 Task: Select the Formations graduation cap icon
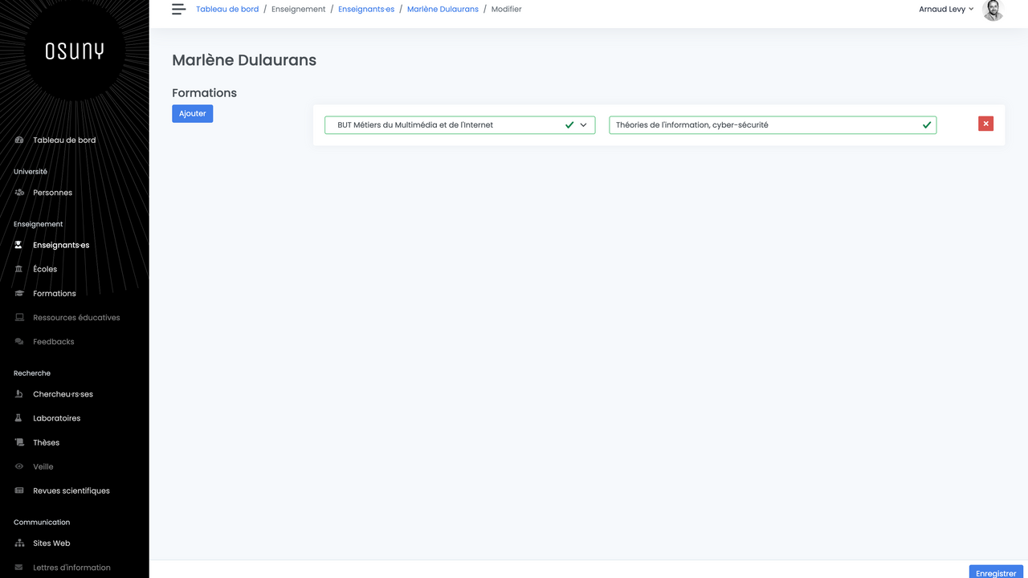click(18, 293)
